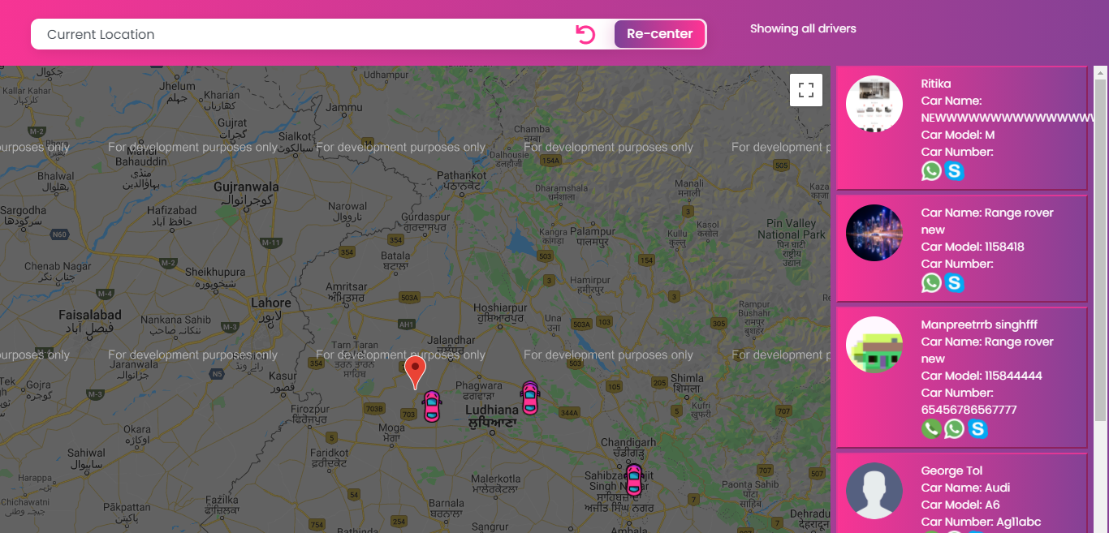
Task: Open Skype from Ritika's driver card
Action: point(955,171)
